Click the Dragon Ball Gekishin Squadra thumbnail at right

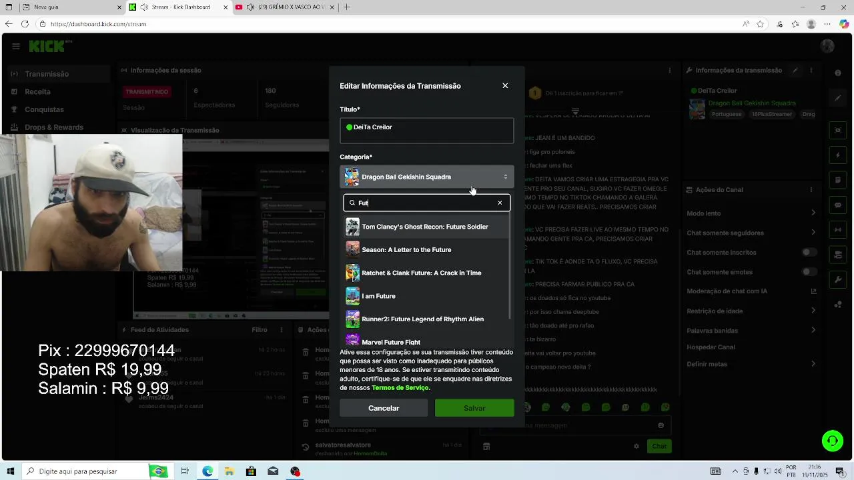[x=697, y=109]
